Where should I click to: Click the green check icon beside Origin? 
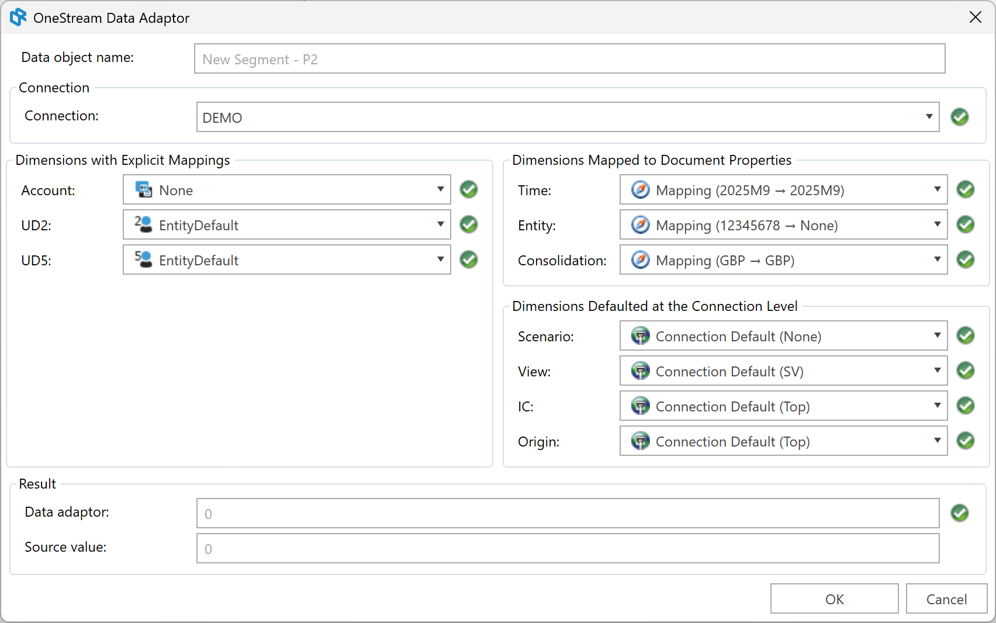[966, 441]
